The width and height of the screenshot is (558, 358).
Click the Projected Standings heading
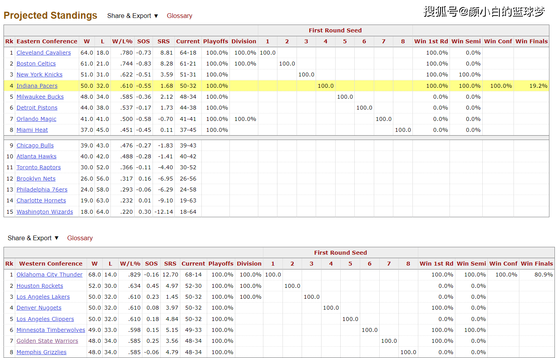tap(50, 16)
